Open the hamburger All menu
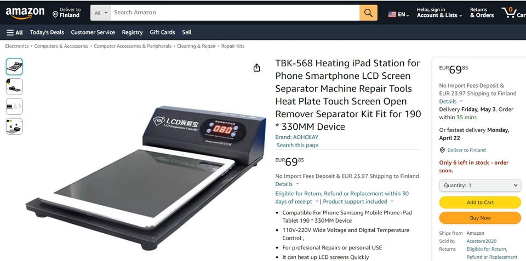This screenshot has height=261, width=526. click(x=15, y=32)
